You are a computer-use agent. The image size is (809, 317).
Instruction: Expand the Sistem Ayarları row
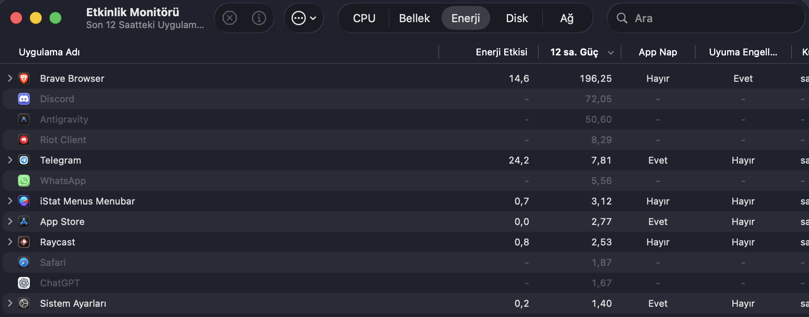pyautogui.click(x=10, y=303)
